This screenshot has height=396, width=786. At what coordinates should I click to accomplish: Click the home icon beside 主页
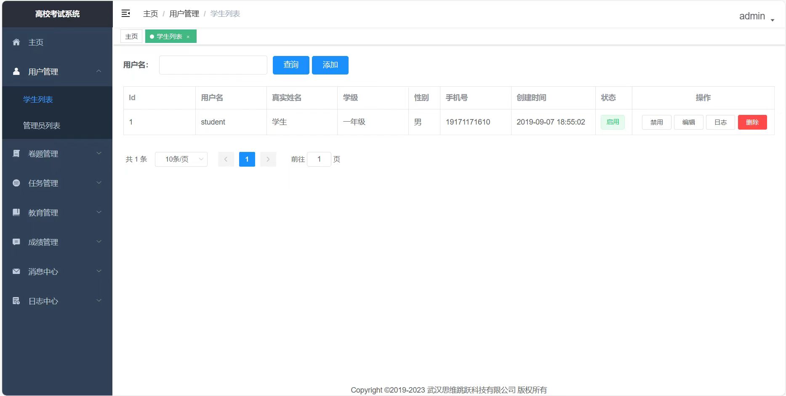click(16, 42)
